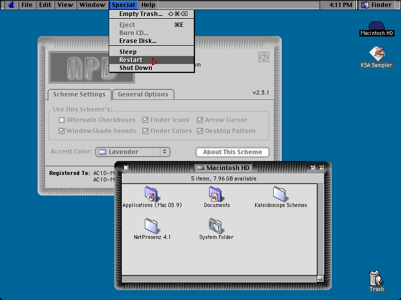The image size is (401, 300).
Task: Click the '5 items, 7.96 GB available' status text
Action: point(224,178)
